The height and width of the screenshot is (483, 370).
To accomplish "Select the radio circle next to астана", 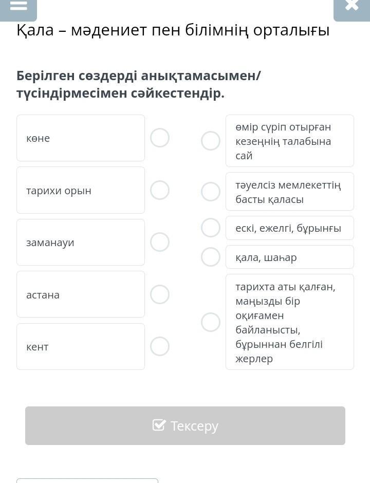I will click(x=160, y=294).
